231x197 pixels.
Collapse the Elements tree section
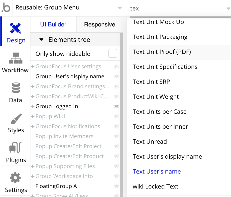pyautogui.click(x=42, y=40)
